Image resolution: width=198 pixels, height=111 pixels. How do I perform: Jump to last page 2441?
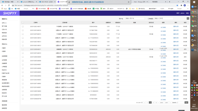click(166, 103)
